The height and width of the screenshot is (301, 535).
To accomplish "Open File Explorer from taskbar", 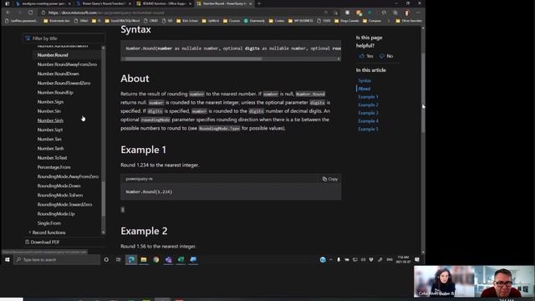I will coord(144,260).
